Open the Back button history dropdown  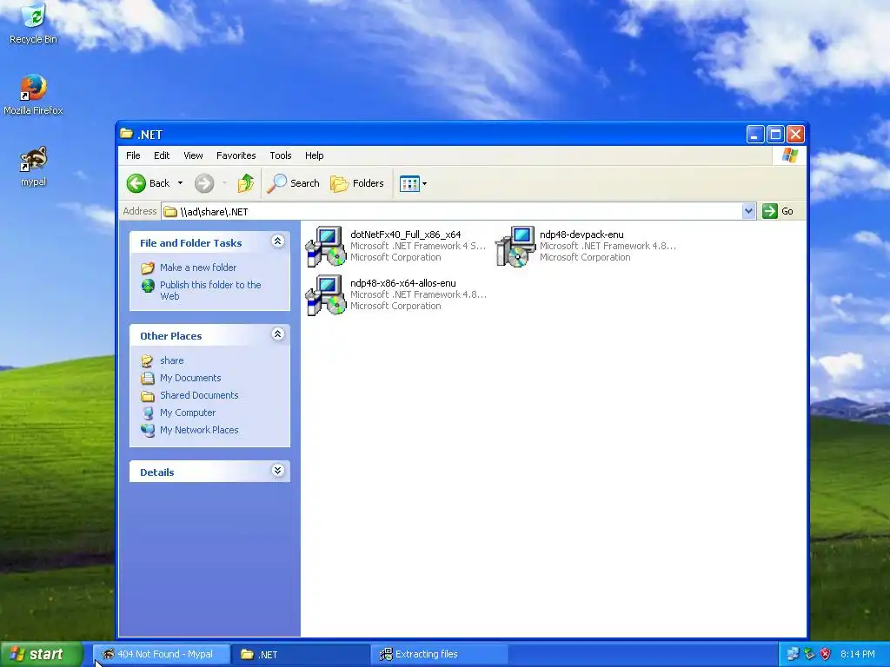pyautogui.click(x=181, y=183)
